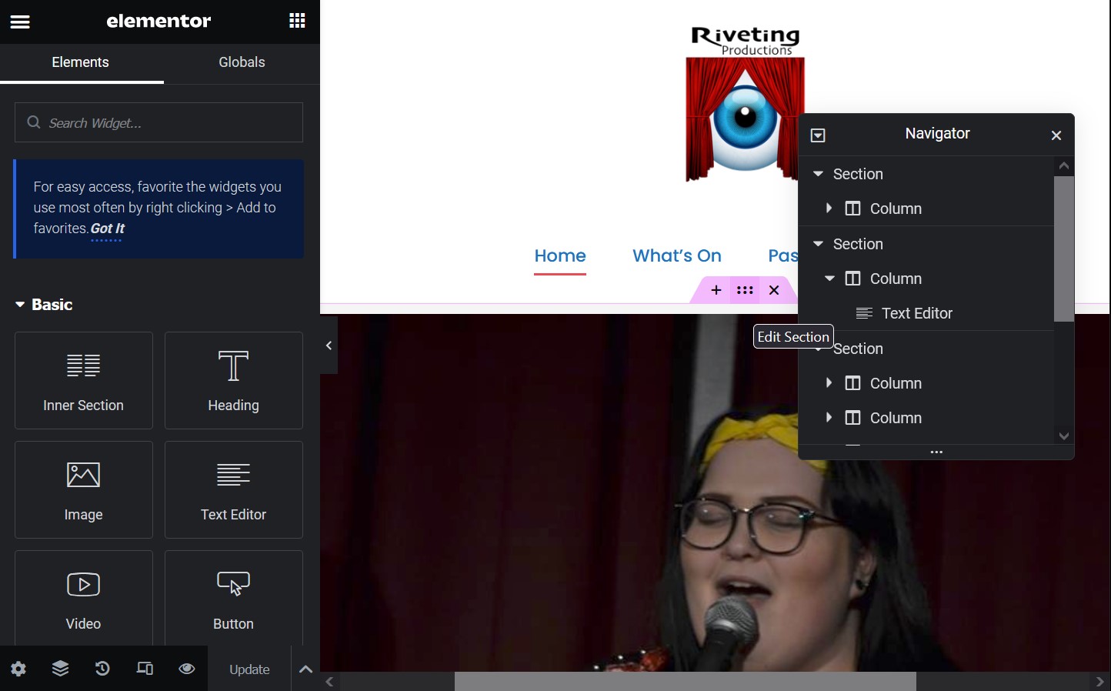The width and height of the screenshot is (1111, 691).
Task: Click the Update button
Action: [249, 669]
